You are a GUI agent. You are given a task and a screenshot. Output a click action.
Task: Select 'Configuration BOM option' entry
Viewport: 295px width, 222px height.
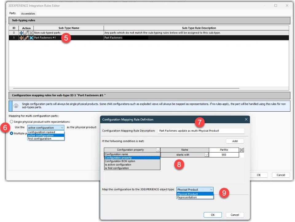click(132, 161)
